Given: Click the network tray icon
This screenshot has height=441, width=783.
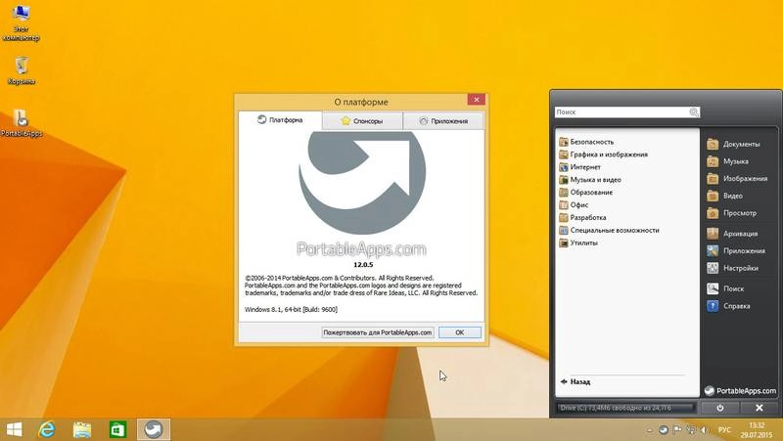Looking at the screenshot, I should coord(691,429).
